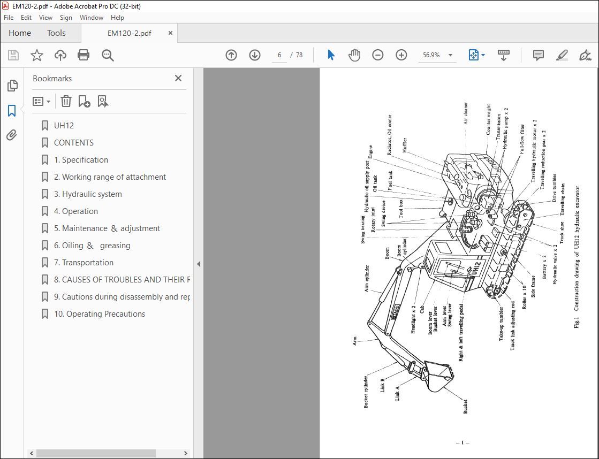The image size is (599, 459).
Task: Select the Marquee Zoom tool
Action: tap(108, 55)
